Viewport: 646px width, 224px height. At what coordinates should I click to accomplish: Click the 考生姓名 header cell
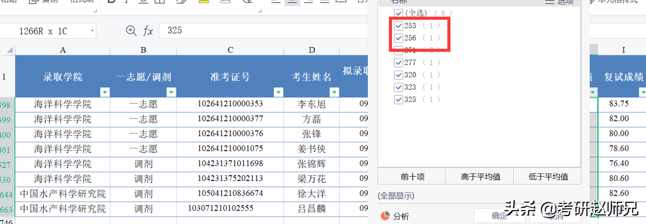312,77
